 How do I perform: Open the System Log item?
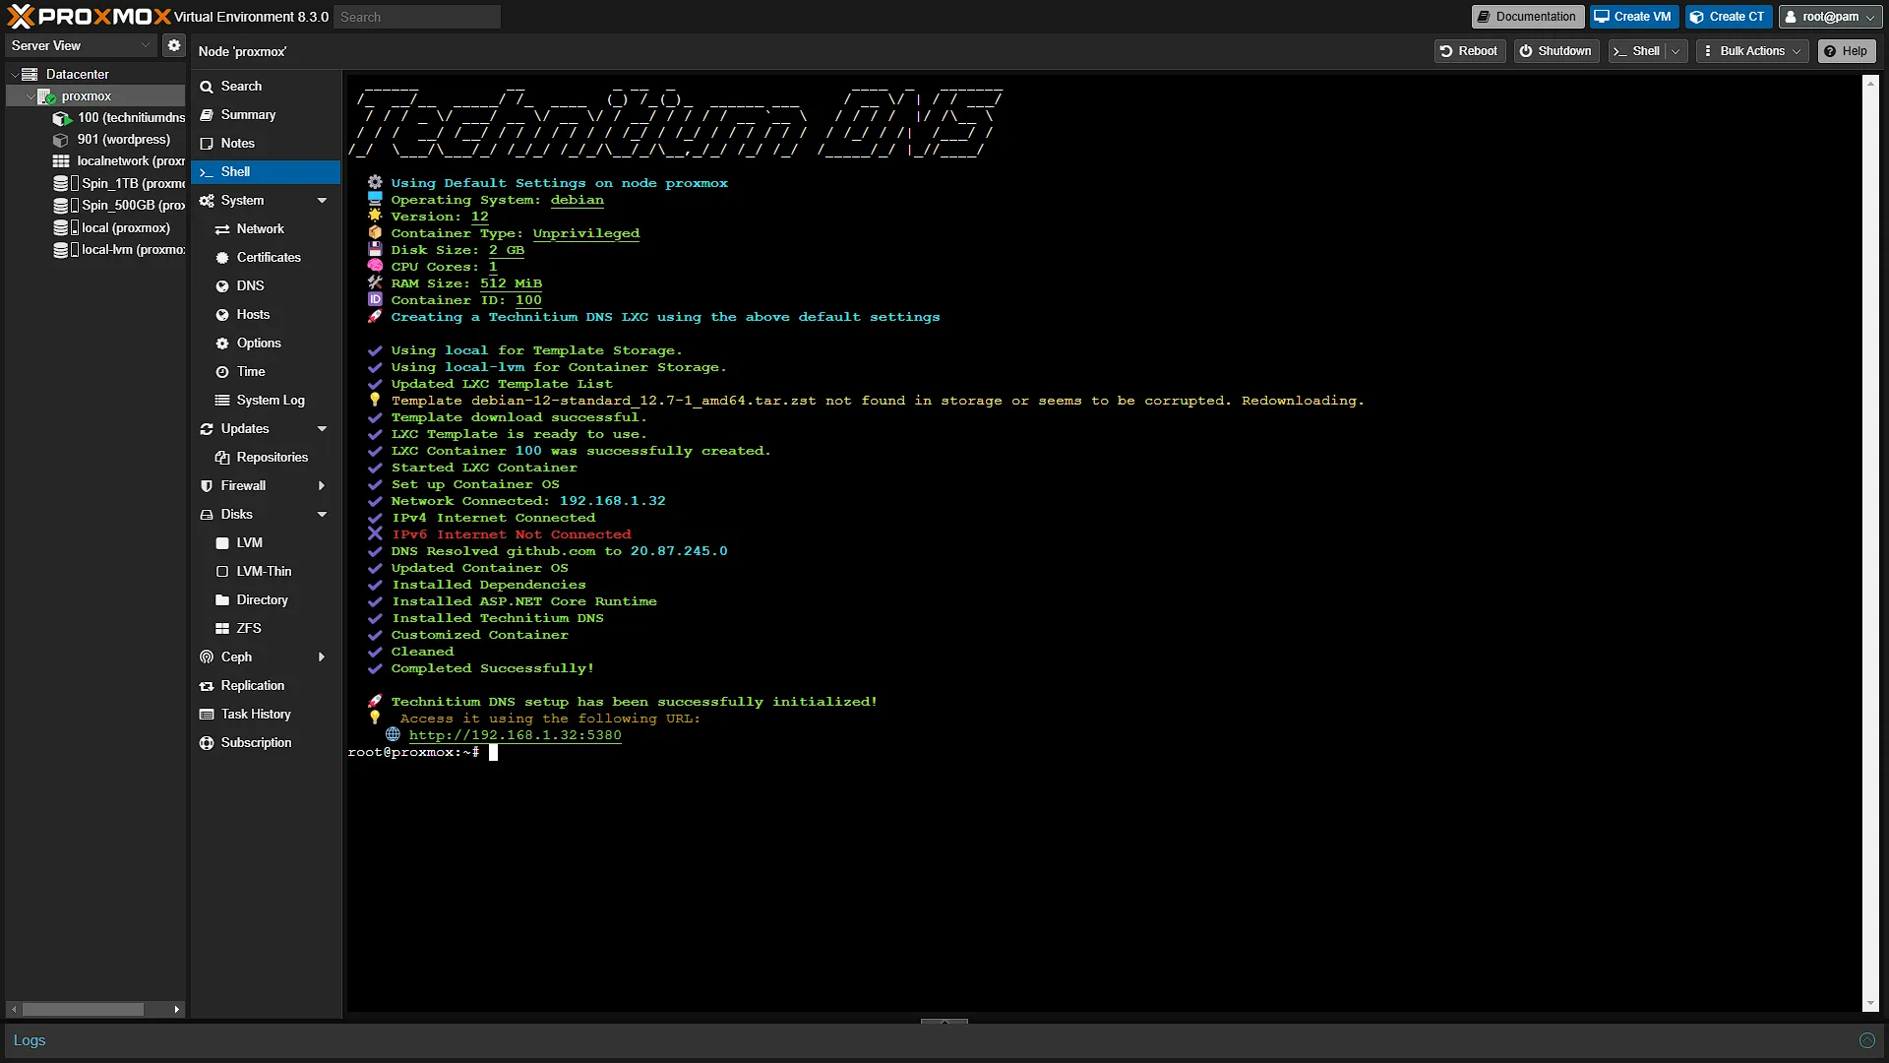(x=266, y=401)
